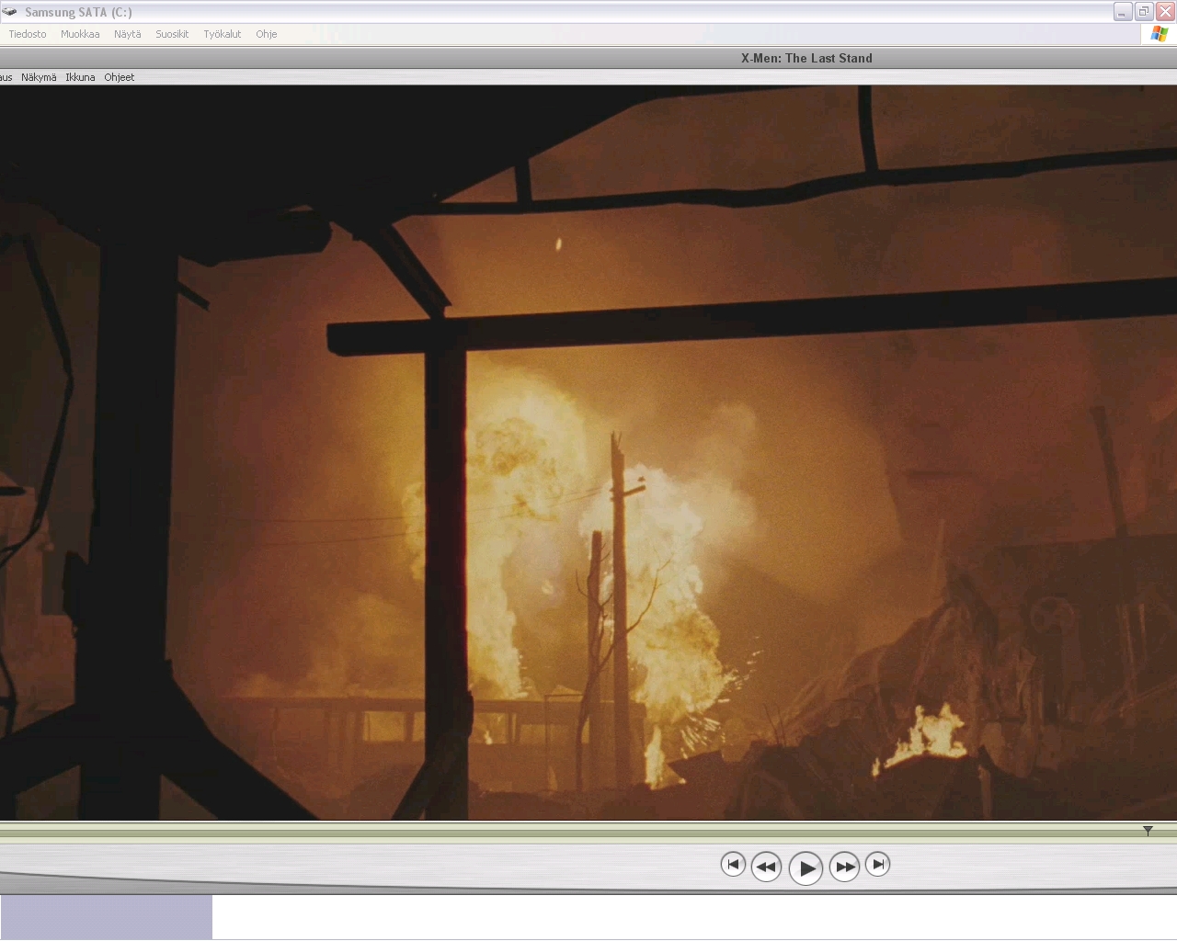Open the player's Ikkuna menu
Viewport: 1177px width, 941px height.
click(80, 77)
